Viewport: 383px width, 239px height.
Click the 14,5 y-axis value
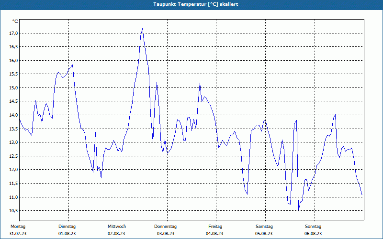click(13, 101)
